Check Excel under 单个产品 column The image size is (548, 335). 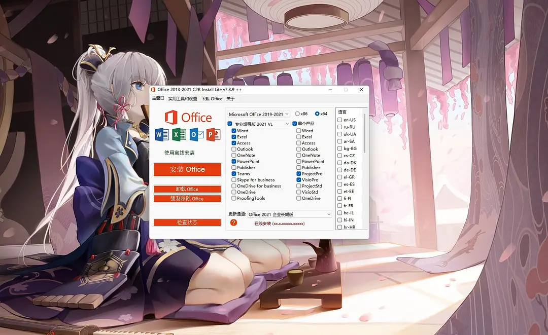(299, 137)
